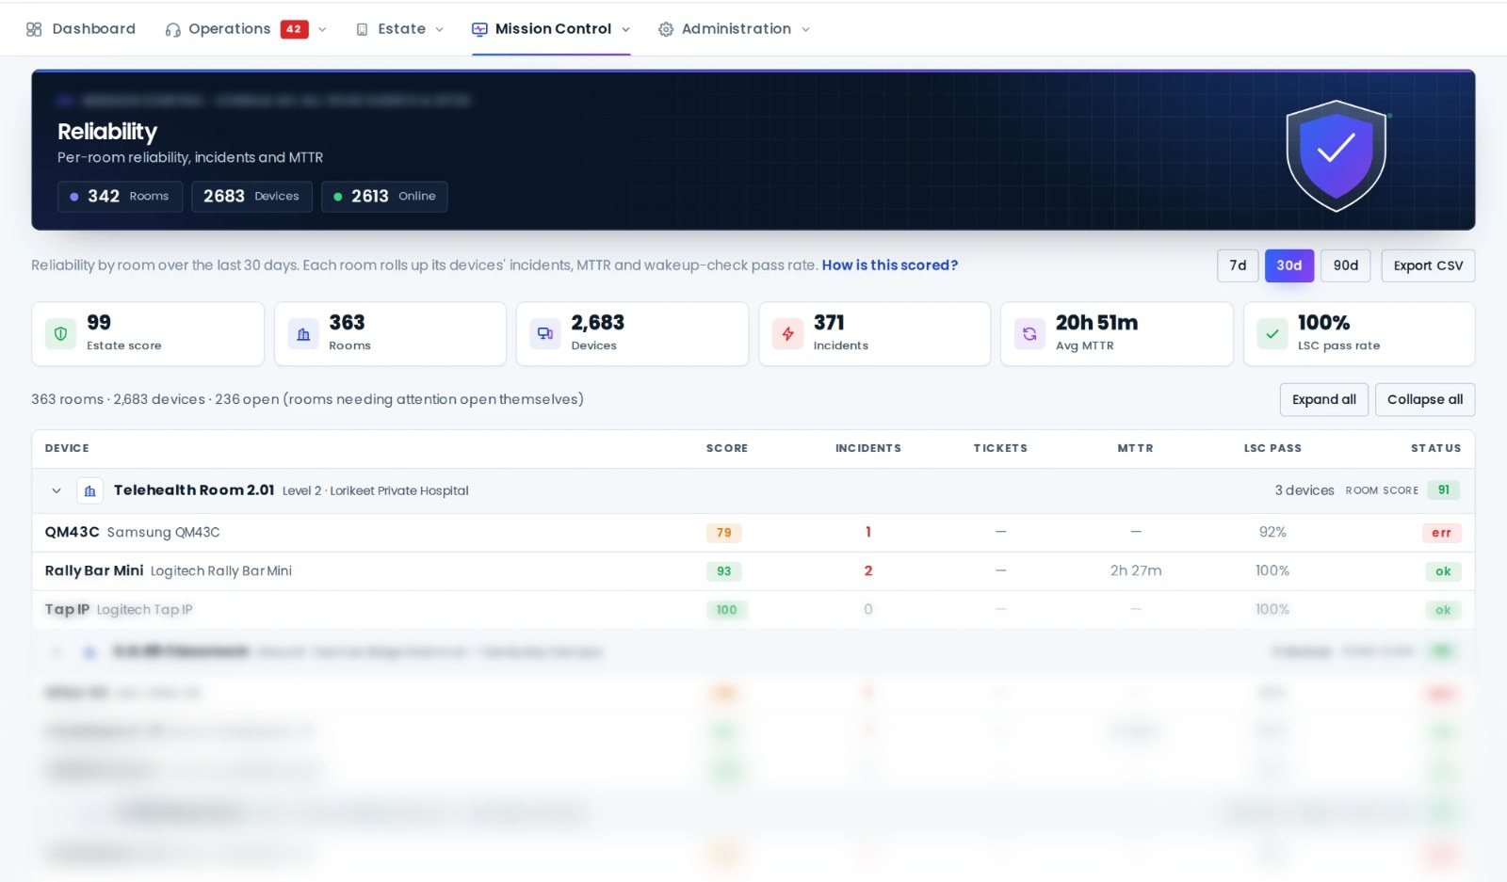Click the large shield checkmark emblem
The height and width of the screenshot is (882, 1507).
(x=1337, y=155)
